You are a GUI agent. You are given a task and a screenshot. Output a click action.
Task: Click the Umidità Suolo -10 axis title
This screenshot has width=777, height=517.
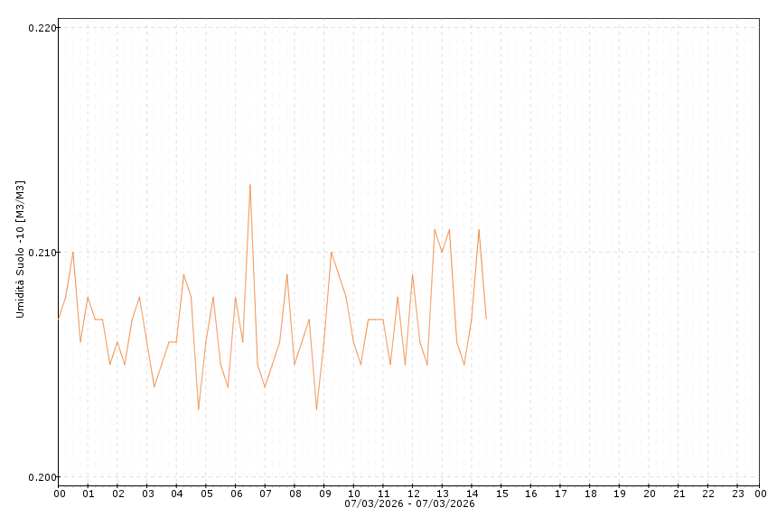pos(20,249)
